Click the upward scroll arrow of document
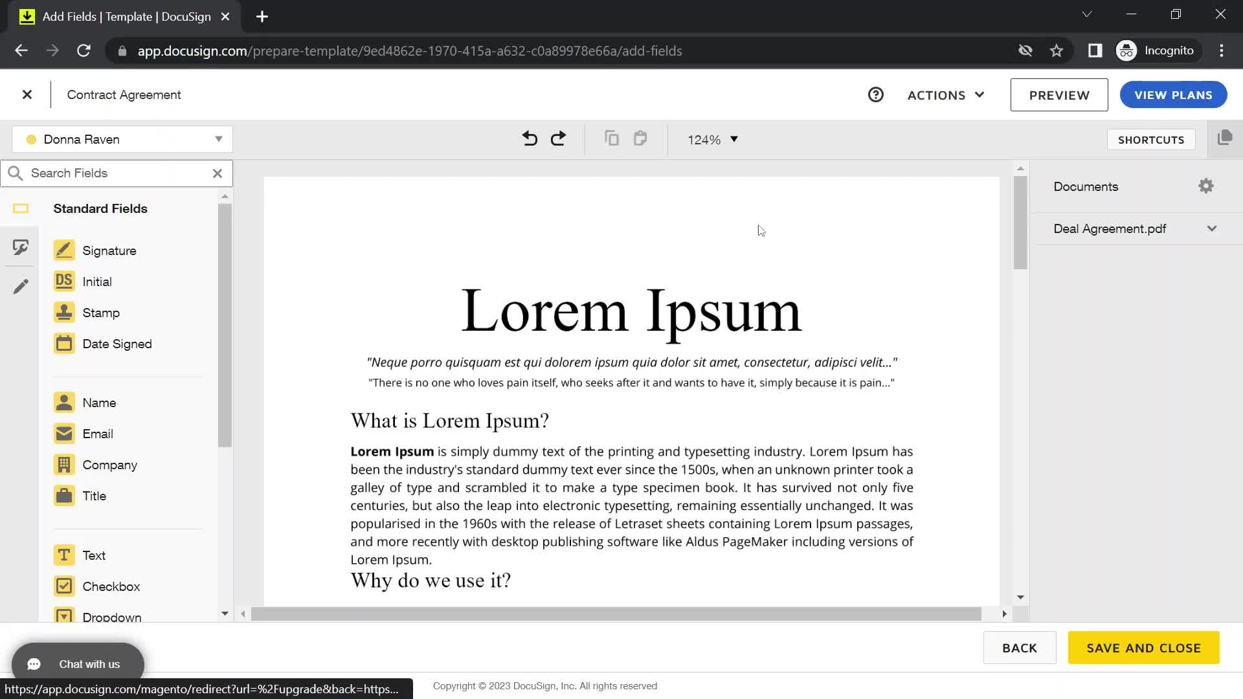Image resolution: width=1243 pixels, height=699 pixels. (x=1020, y=168)
